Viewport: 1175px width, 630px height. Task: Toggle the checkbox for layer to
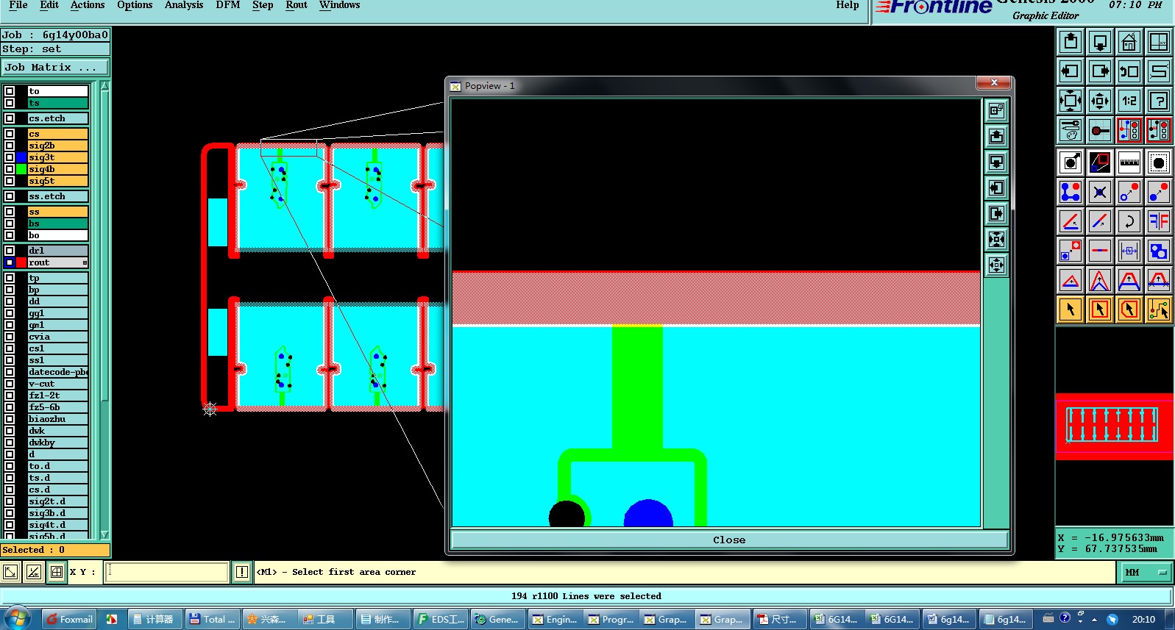coord(10,91)
